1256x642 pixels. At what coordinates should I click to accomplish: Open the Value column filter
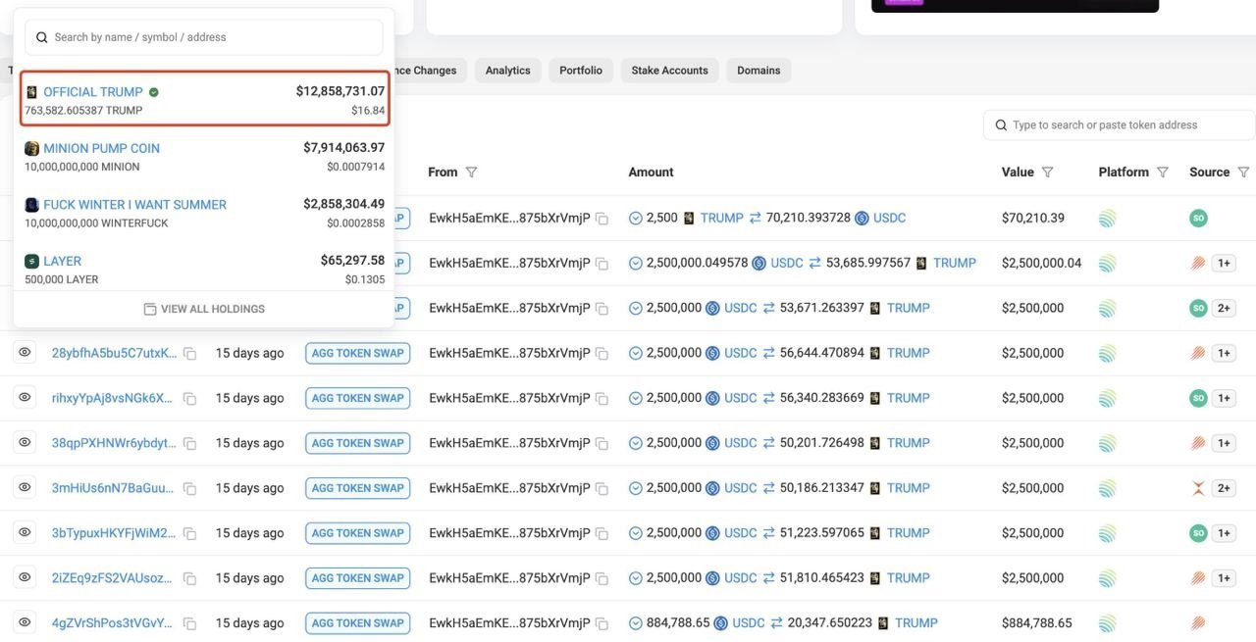point(1047,173)
